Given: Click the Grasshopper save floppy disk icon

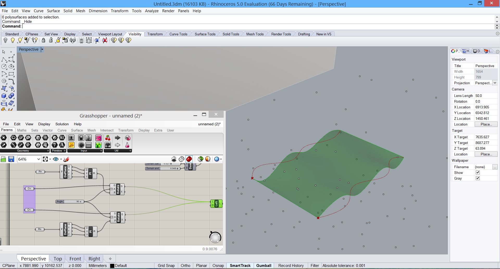Looking at the screenshot, I should tap(11, 159).
